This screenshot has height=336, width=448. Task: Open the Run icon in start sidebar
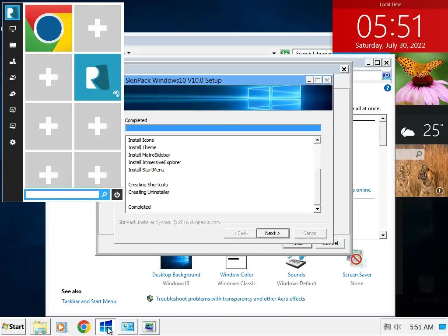tap(13, 126)
